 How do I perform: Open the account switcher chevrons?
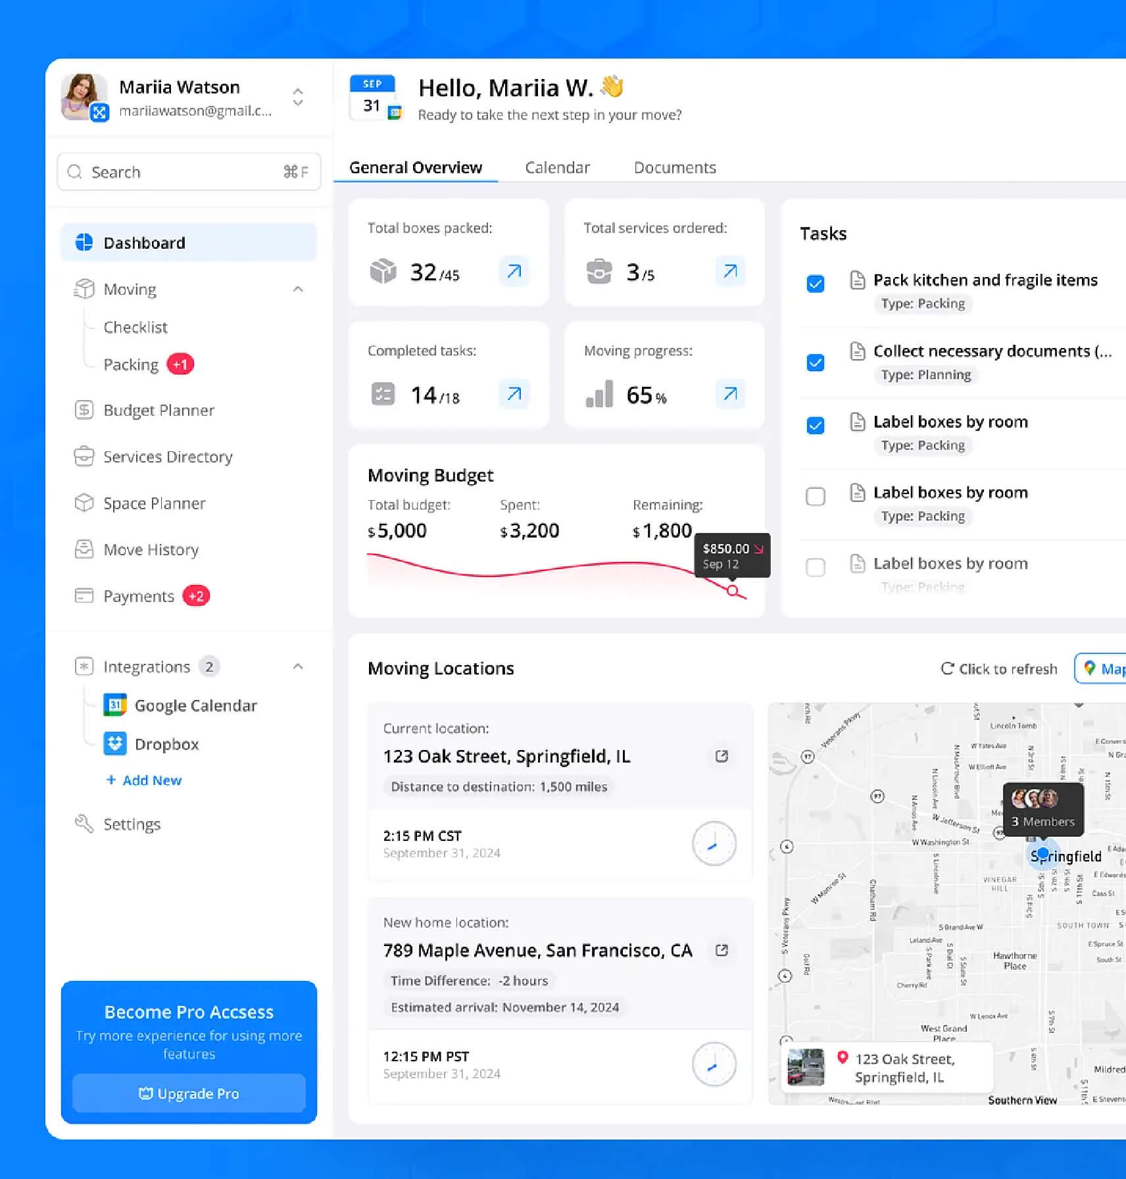298,97
